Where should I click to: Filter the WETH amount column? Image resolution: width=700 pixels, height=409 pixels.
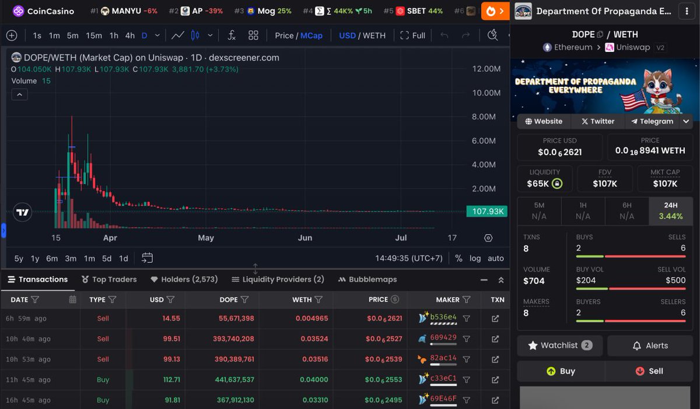tap(318, 299)
